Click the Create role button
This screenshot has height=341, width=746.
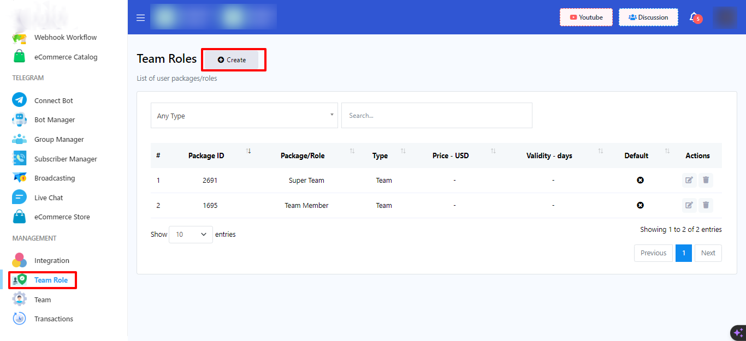[232, 60]
